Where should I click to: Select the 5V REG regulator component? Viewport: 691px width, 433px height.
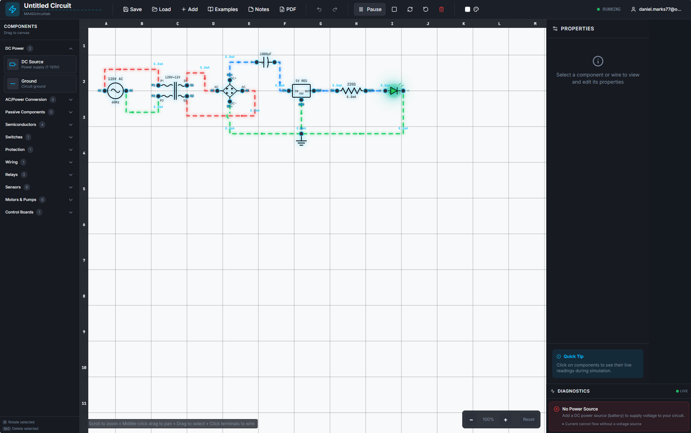pyautogui.click(x=301, y=91)
